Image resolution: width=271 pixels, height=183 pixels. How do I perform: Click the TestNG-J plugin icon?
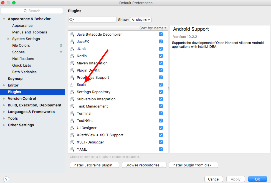[x=72, y=121]
